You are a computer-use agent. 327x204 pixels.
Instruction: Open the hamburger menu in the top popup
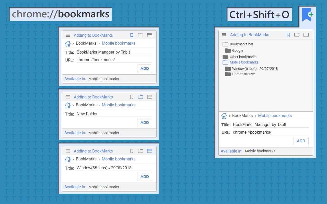point(68,35)
